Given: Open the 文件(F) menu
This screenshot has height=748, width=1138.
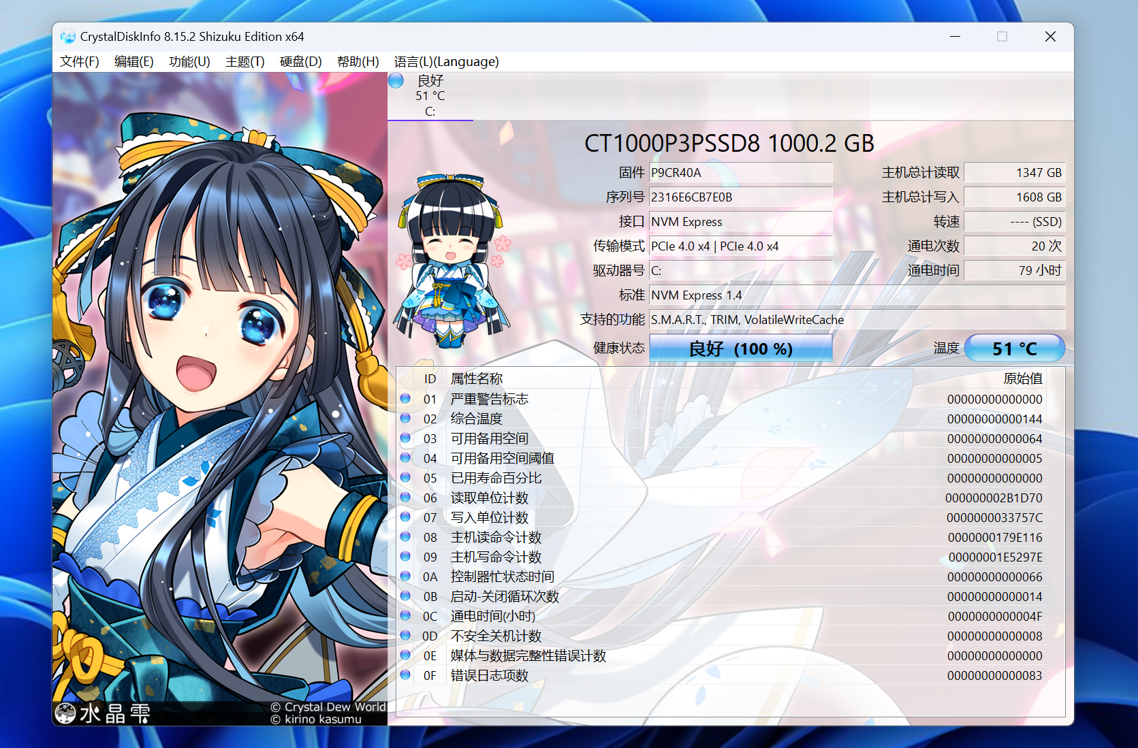Looking at the screenshot, I should (x=80, y=62).
